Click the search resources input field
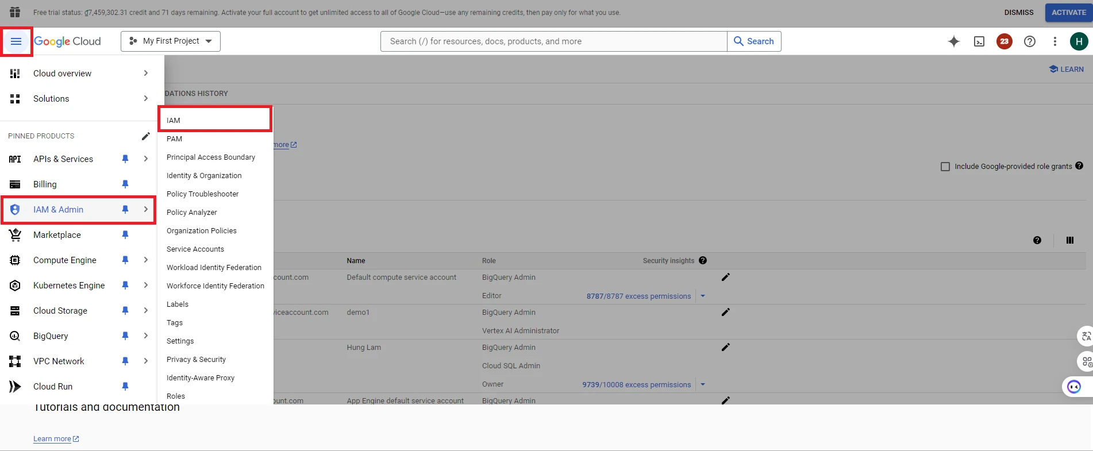 pyautogui.click(x=553, y=41)
